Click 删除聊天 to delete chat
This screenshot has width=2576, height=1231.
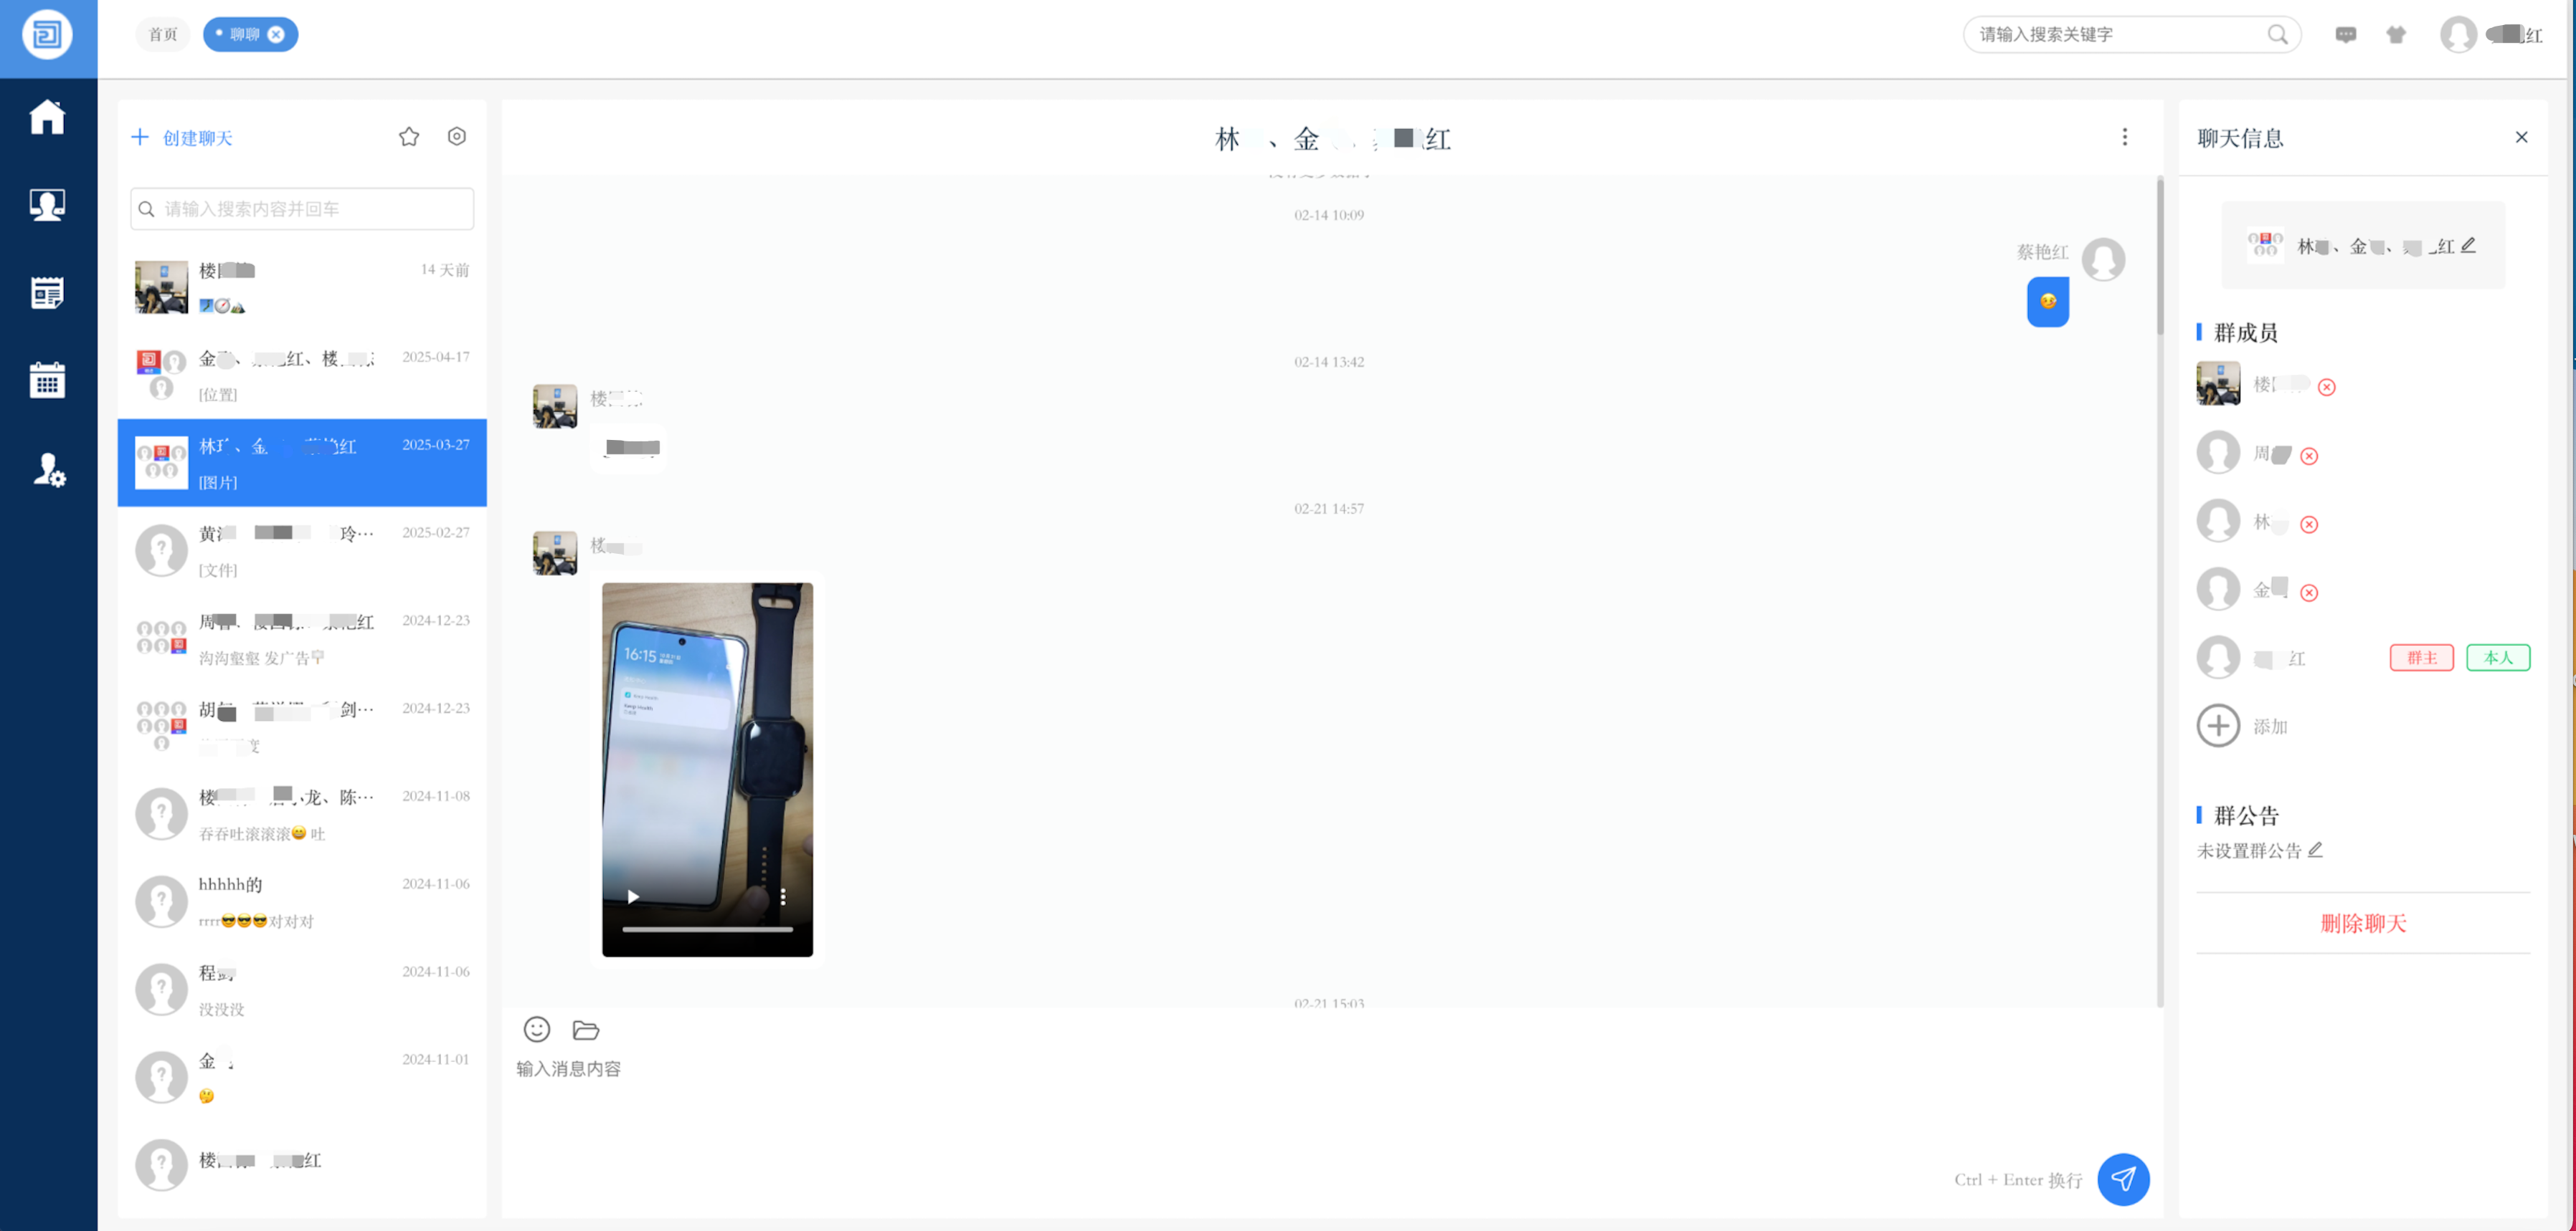[x=2362, y=923]
